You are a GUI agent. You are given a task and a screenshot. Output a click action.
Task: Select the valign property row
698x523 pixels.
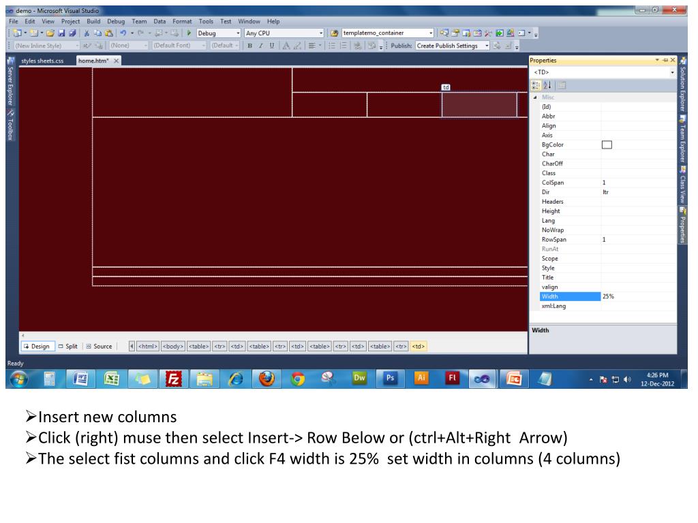coord(608,287)
